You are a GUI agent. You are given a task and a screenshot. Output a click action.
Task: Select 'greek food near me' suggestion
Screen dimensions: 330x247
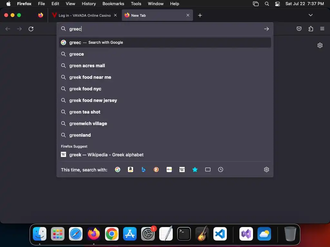[165, 77]
